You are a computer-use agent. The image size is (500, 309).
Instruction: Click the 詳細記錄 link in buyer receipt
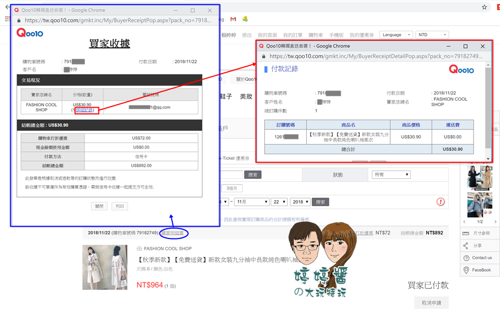tap(84, 110)
